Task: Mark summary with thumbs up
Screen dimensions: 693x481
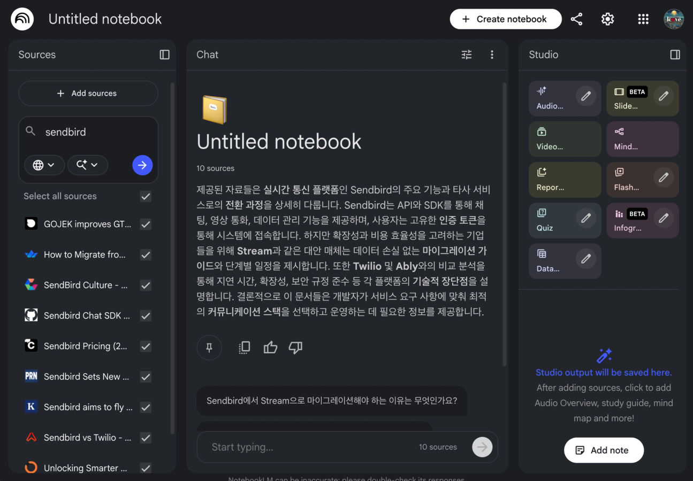Action: (x=270, y=347)
